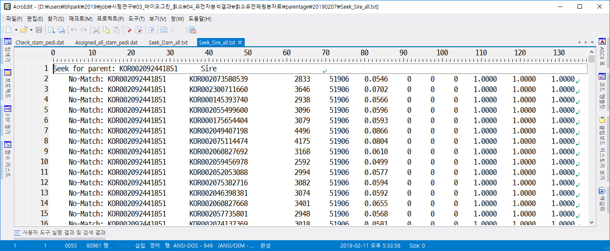Viewport: 610px width, 251px height.
Task: Click the Copy toolbar icon
Action: click(106, 30)
